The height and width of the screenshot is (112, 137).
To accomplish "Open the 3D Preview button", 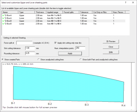I will (111, 41).
